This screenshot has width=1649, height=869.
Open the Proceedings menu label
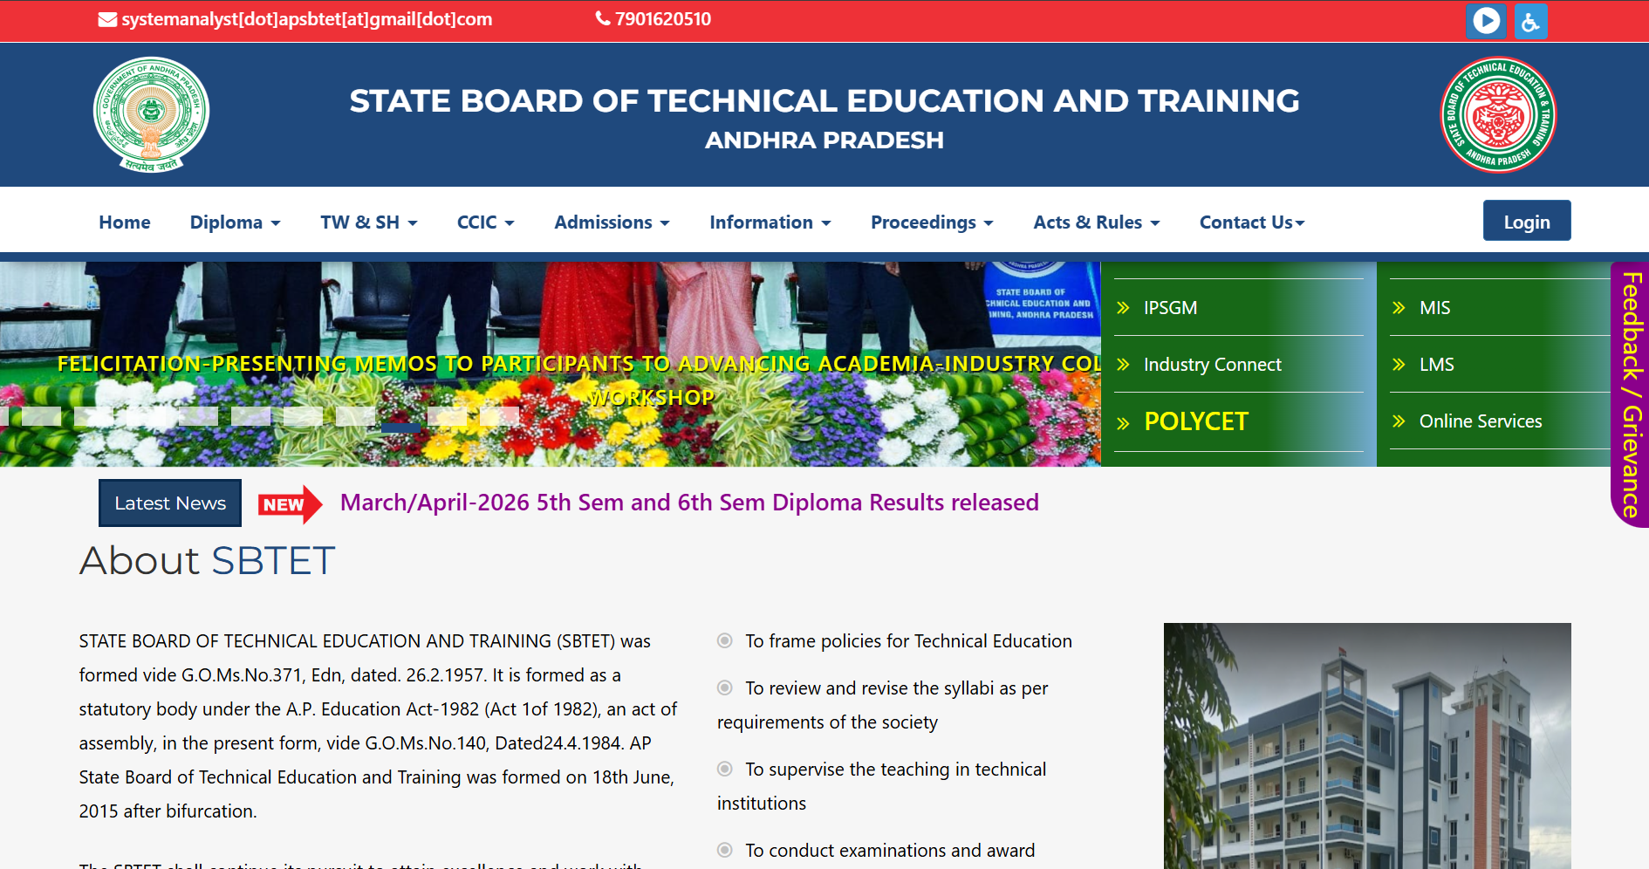pyautogui.click(x=923, y=222)
